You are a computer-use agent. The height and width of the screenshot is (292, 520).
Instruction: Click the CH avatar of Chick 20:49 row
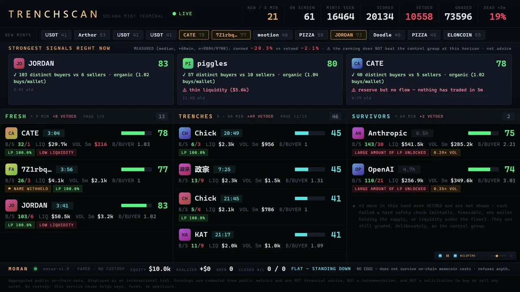pyautogui.click(x=185, y=133)
